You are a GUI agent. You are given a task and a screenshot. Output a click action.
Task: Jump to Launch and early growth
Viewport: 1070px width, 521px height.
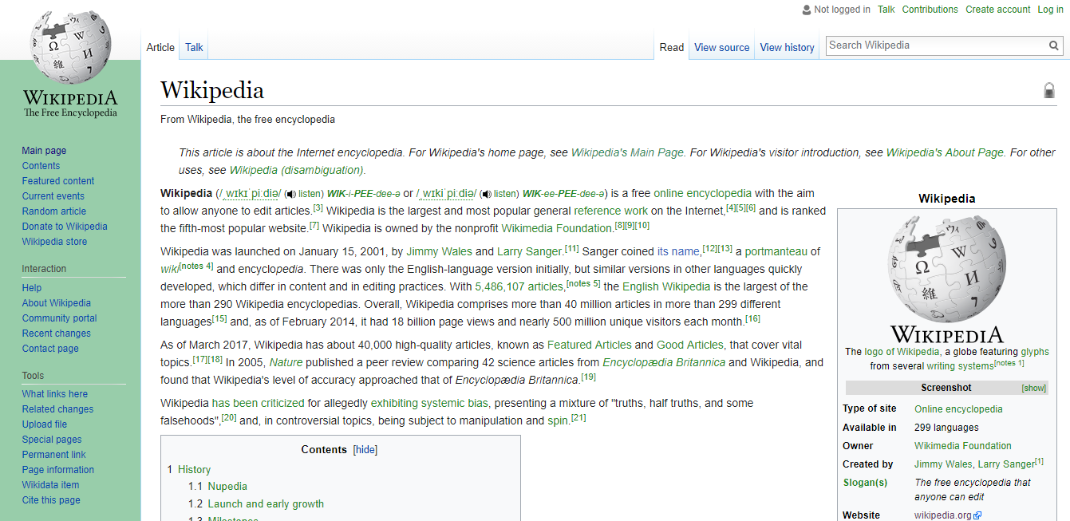click(x=266, y=504)
